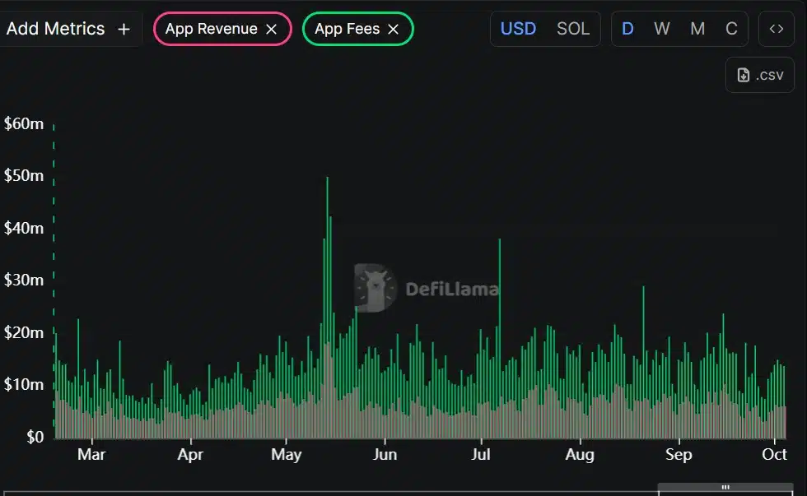The height and width of the screenshot is (496, 807).
Task: Click the Jul x-axis label
Action: tap(481, 454)
